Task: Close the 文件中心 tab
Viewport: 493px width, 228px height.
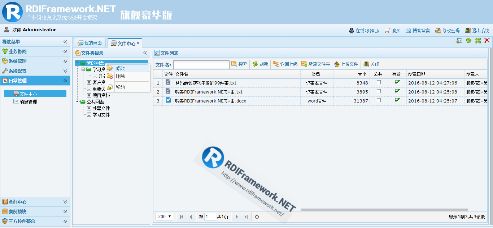Action: pos(138,43)
